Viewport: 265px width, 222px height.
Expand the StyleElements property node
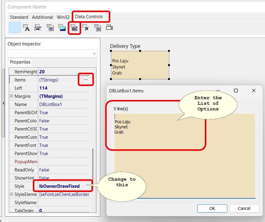[12, 194]
